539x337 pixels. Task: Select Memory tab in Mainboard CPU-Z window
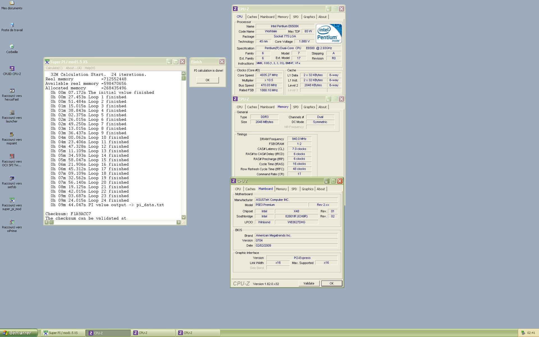(x=281, y=189)
